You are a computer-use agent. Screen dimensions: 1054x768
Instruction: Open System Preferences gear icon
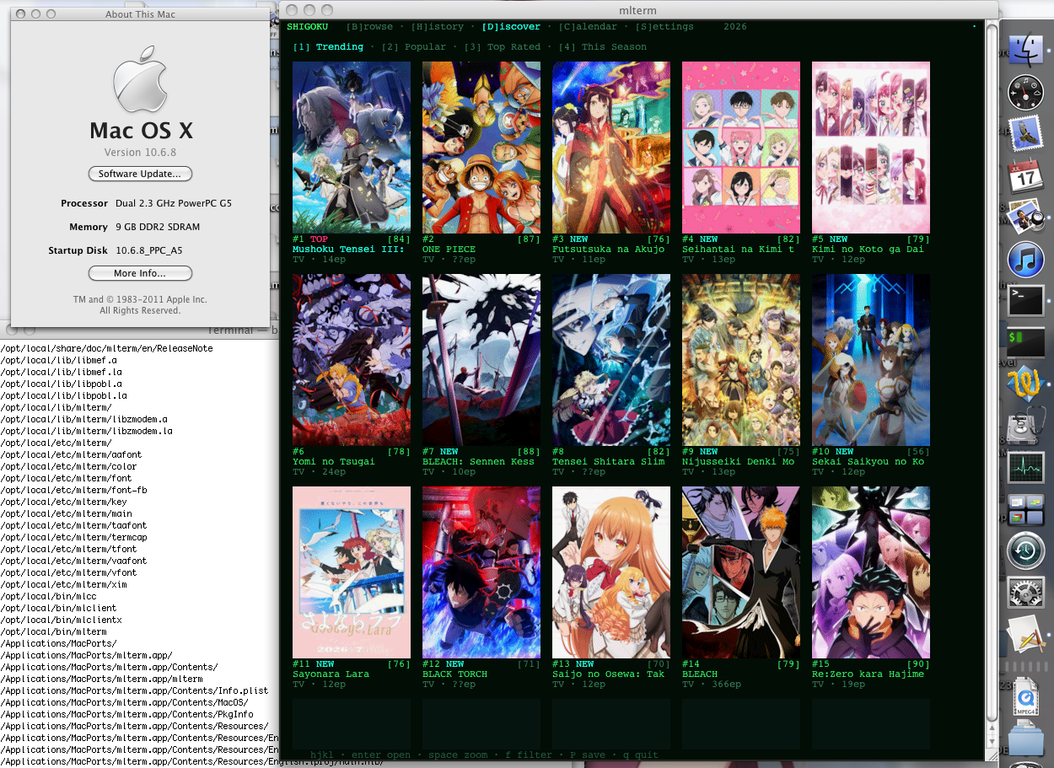(x=1026, y=593)
